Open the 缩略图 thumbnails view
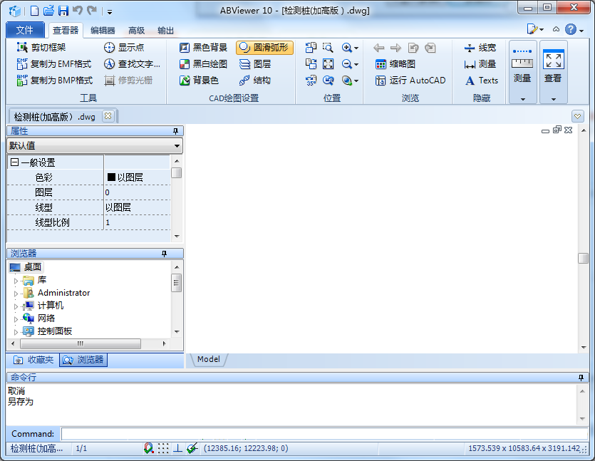The image size is (595, 461). click(395, 63)
